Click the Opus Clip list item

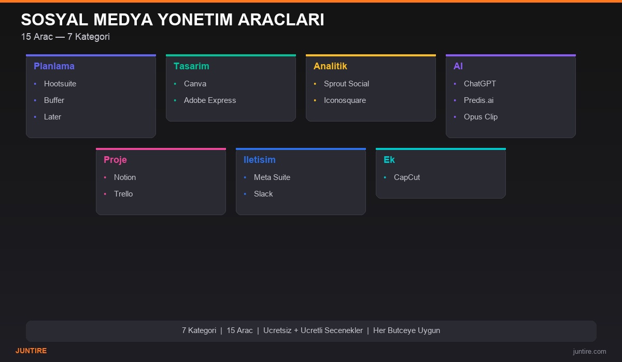coord(480,117)
